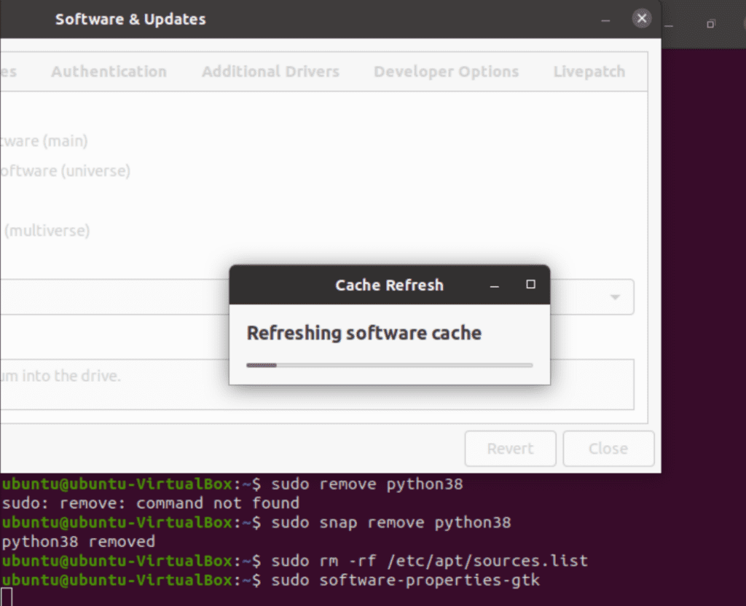
Task: Restore the background terminal window size
Action: 710,24
